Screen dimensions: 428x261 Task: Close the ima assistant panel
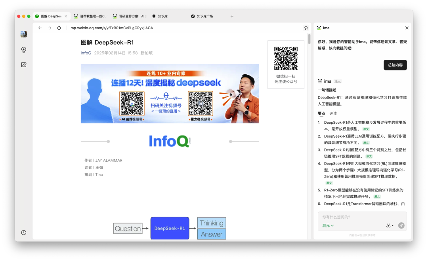[407, 28]
